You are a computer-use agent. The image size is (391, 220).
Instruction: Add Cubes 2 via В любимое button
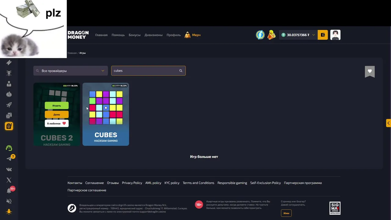(x=57, y=123)
